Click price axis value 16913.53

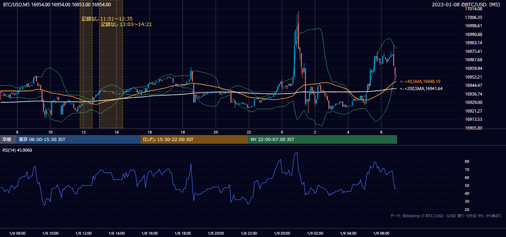click(x=473, y=119)
